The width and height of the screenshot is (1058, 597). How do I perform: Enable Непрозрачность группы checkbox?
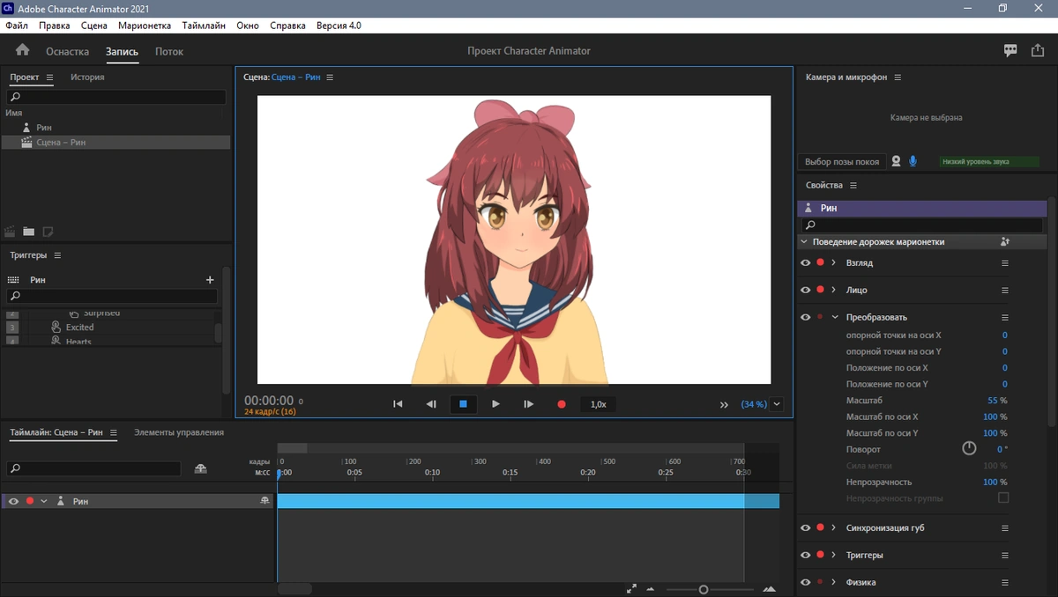coord(1003,498)
